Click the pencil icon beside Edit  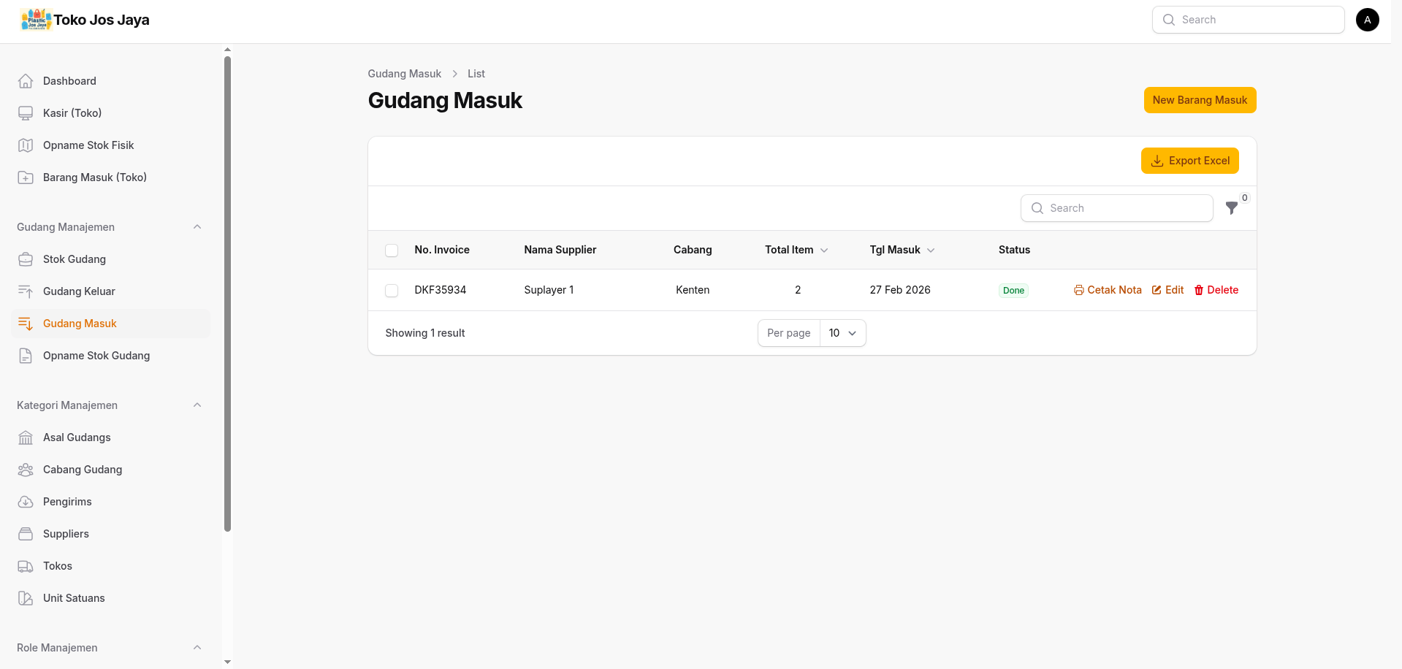1157,290
